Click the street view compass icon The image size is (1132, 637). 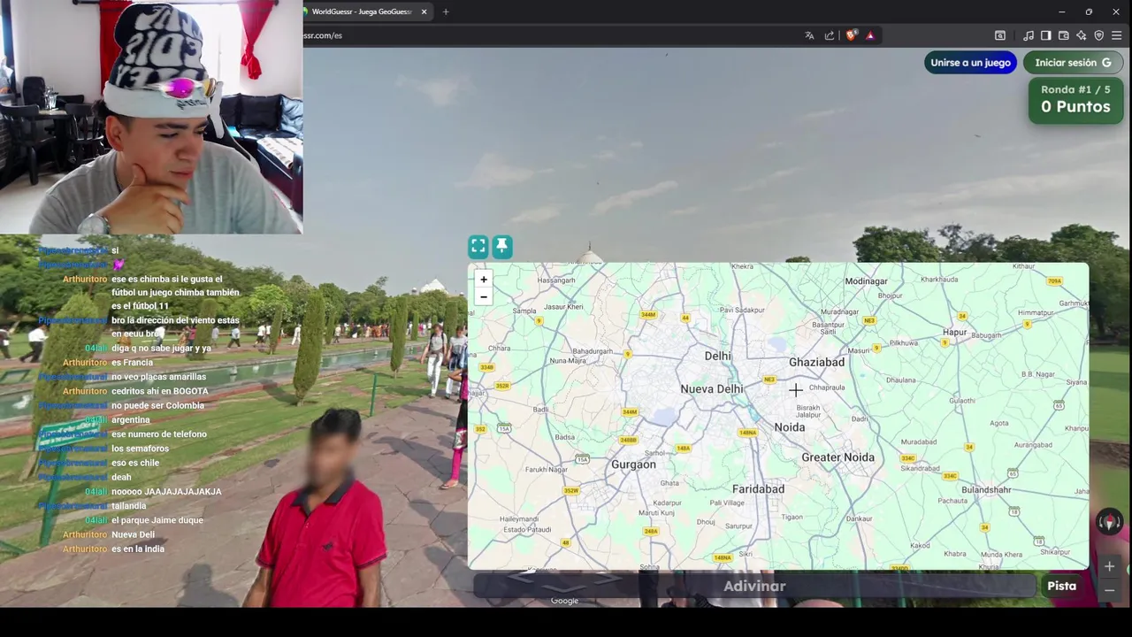[x=1109, y=522]
